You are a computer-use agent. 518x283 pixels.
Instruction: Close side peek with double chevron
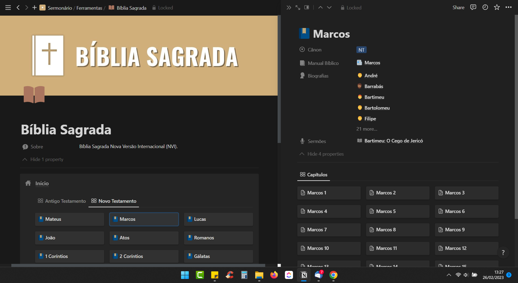tap(289, 8)
